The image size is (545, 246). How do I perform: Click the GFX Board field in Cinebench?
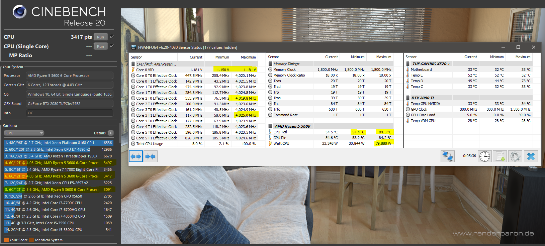click(x=70, y=104)
